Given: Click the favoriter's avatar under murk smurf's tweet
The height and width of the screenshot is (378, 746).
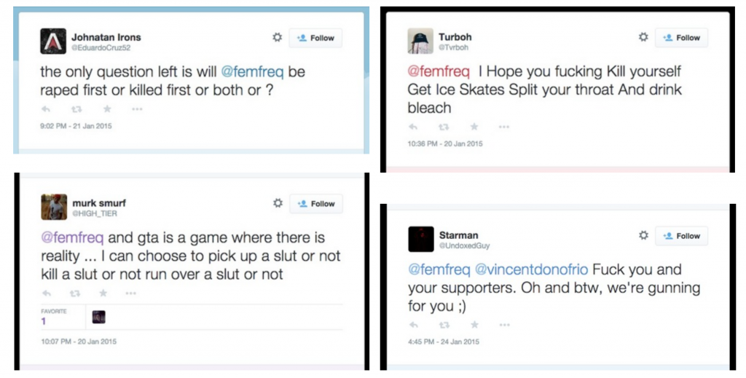Looking at the screenshot, I should 99,317.
